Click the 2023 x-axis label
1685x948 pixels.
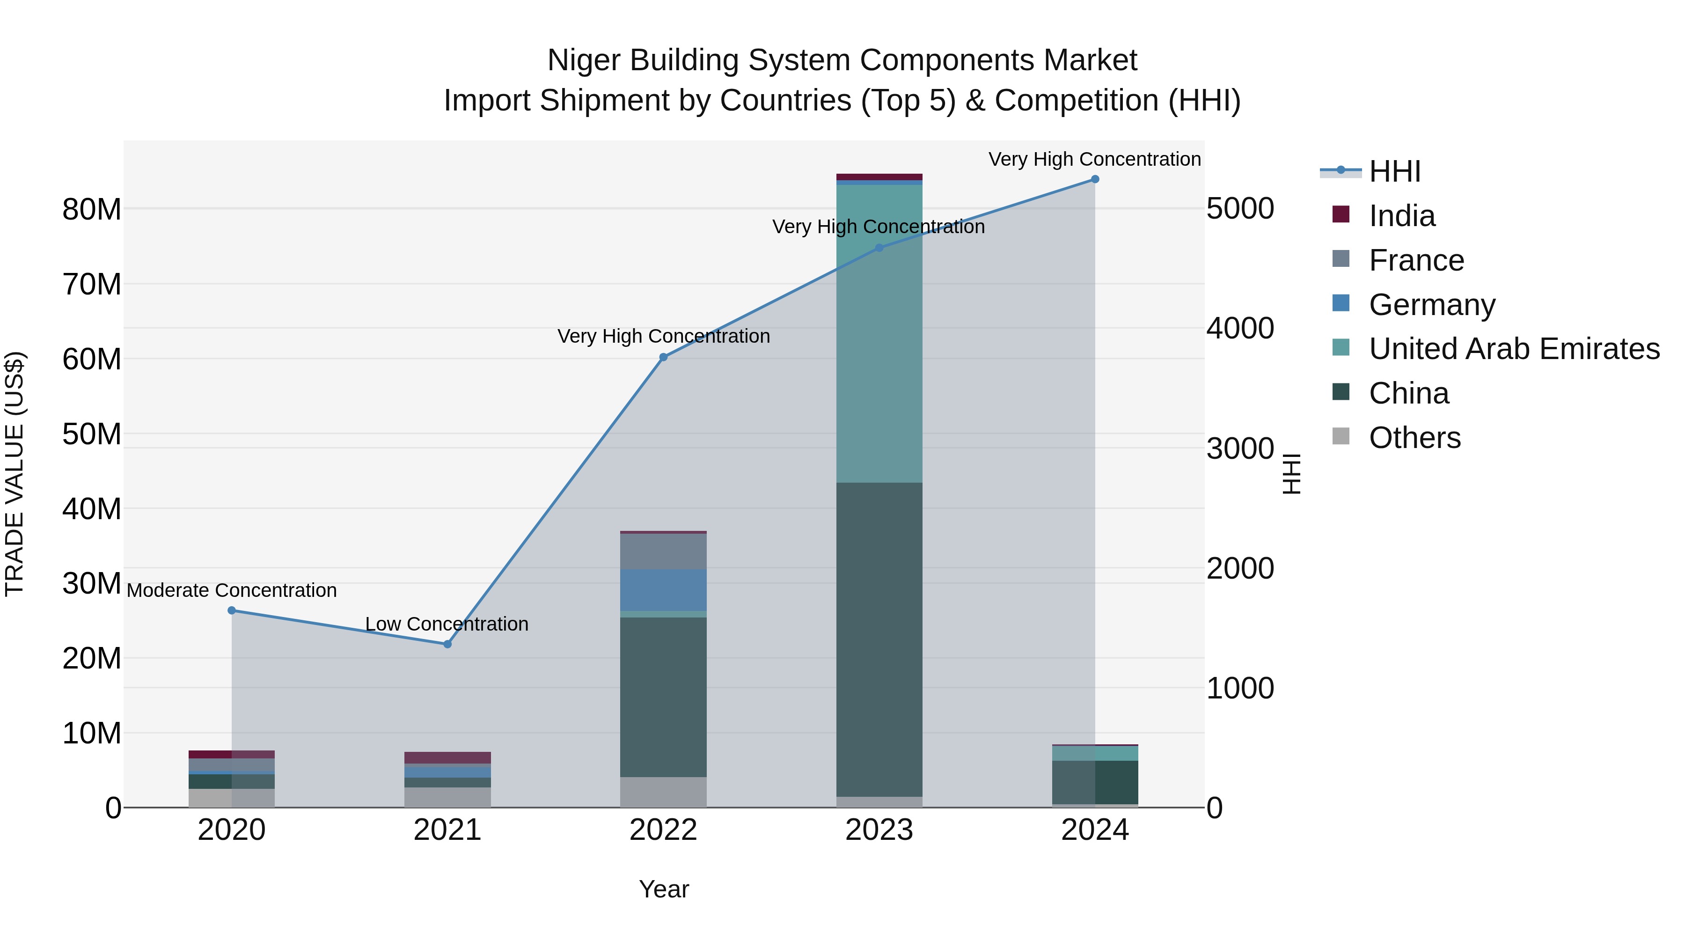879,830
